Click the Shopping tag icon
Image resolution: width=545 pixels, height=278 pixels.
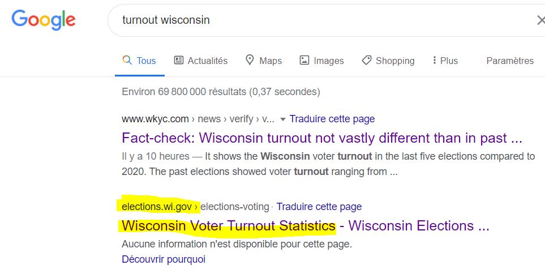[366, 60]
